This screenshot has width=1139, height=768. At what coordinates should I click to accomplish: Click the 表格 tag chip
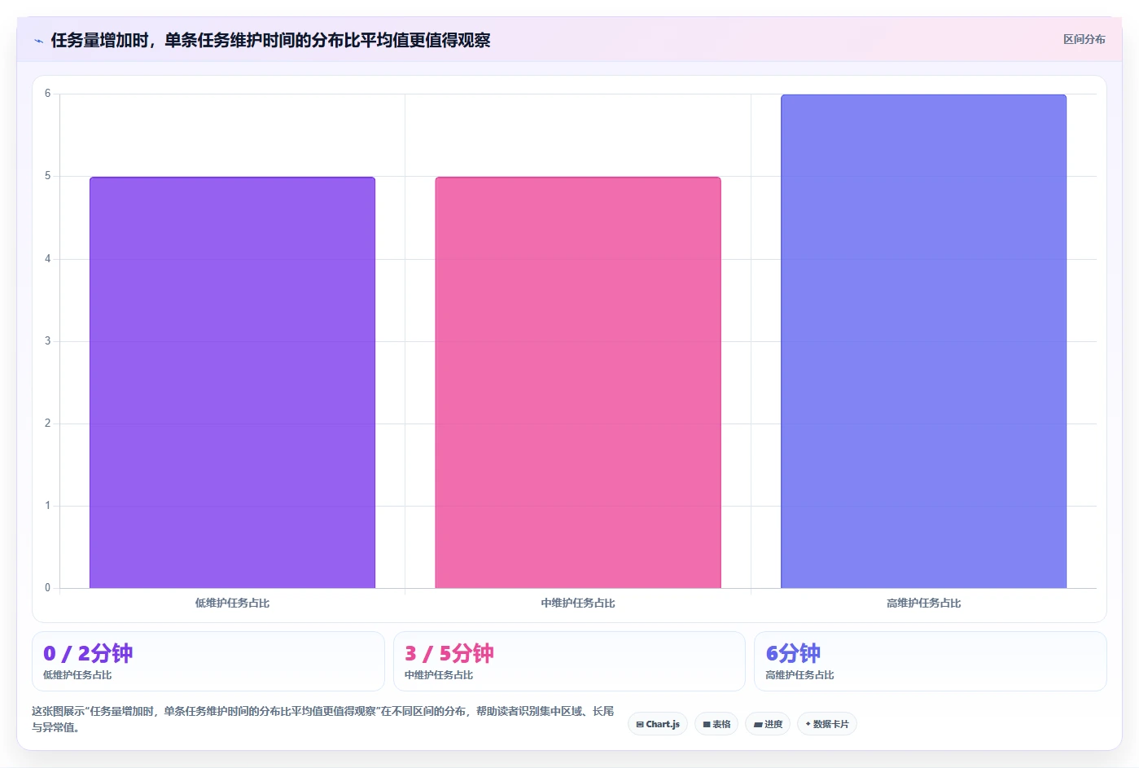[716, 724]
